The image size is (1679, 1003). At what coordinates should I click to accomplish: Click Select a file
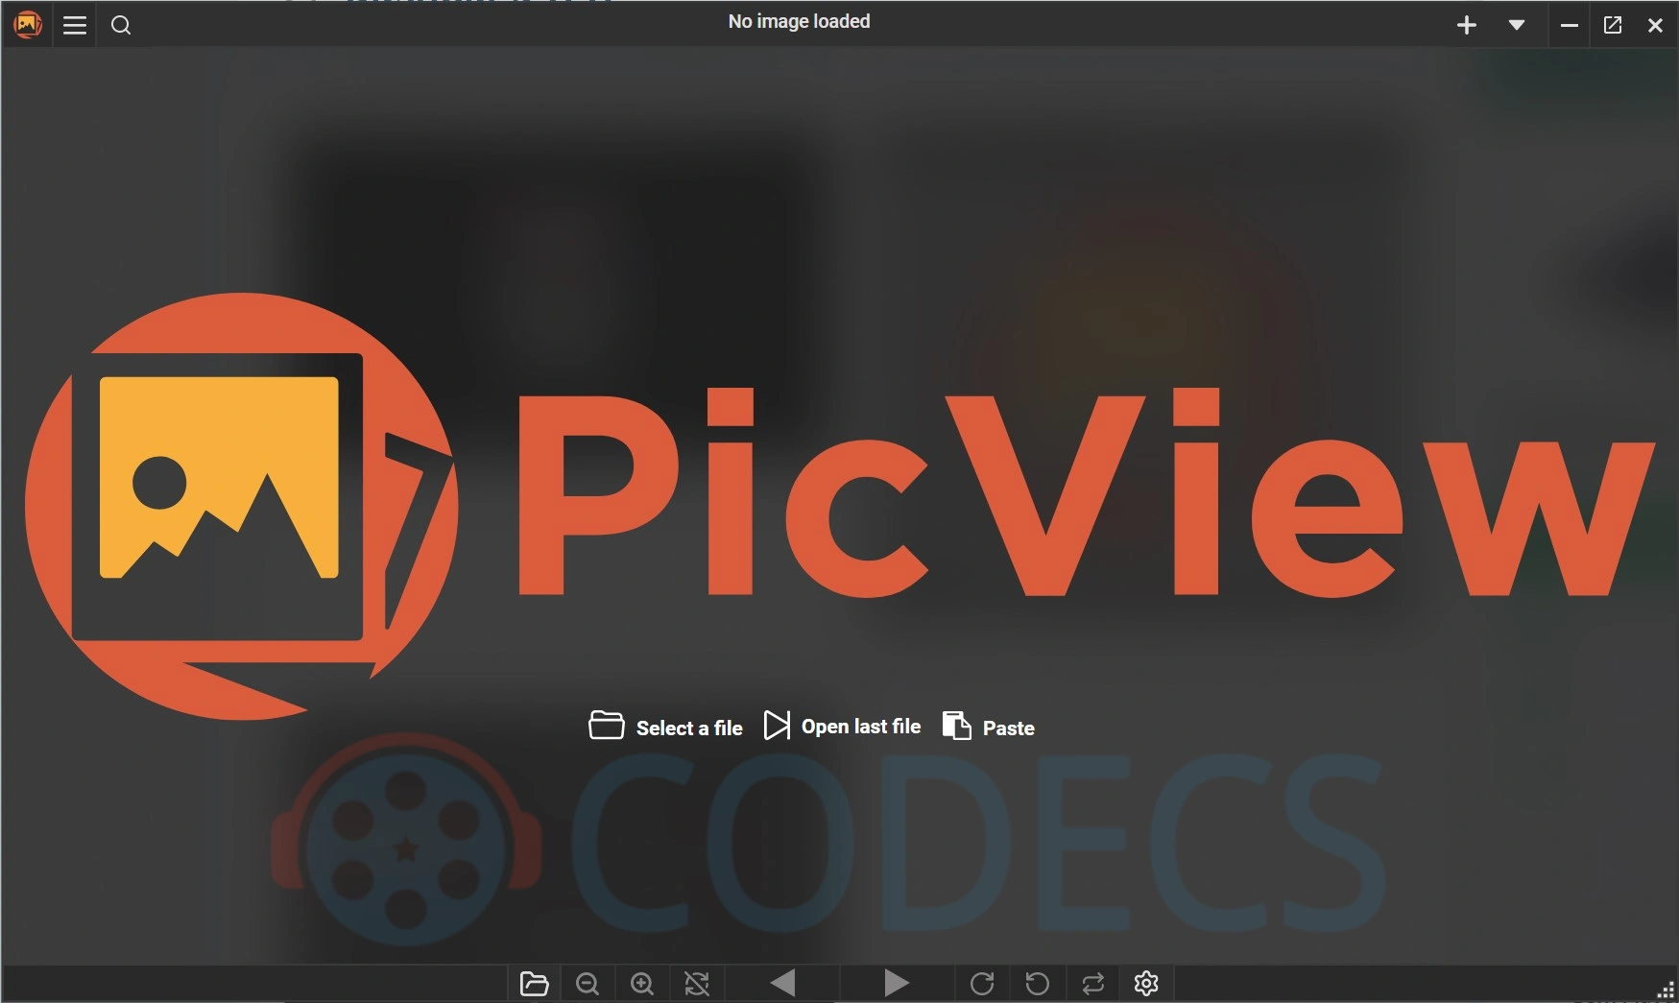pos(665,727)
